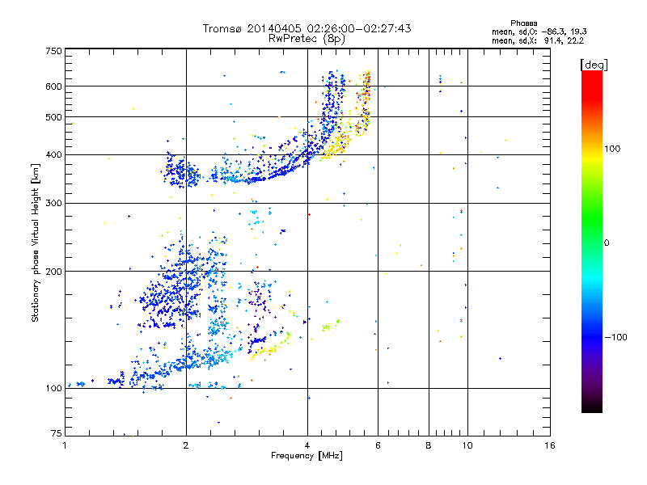Click the plot title 'Tromsø 20140405 02:26:00-02:27:43'

coord(307,28)
